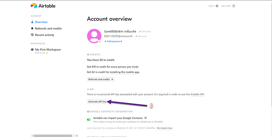
Task: Click the Airtable API link
Action: [x=197, y=94]
